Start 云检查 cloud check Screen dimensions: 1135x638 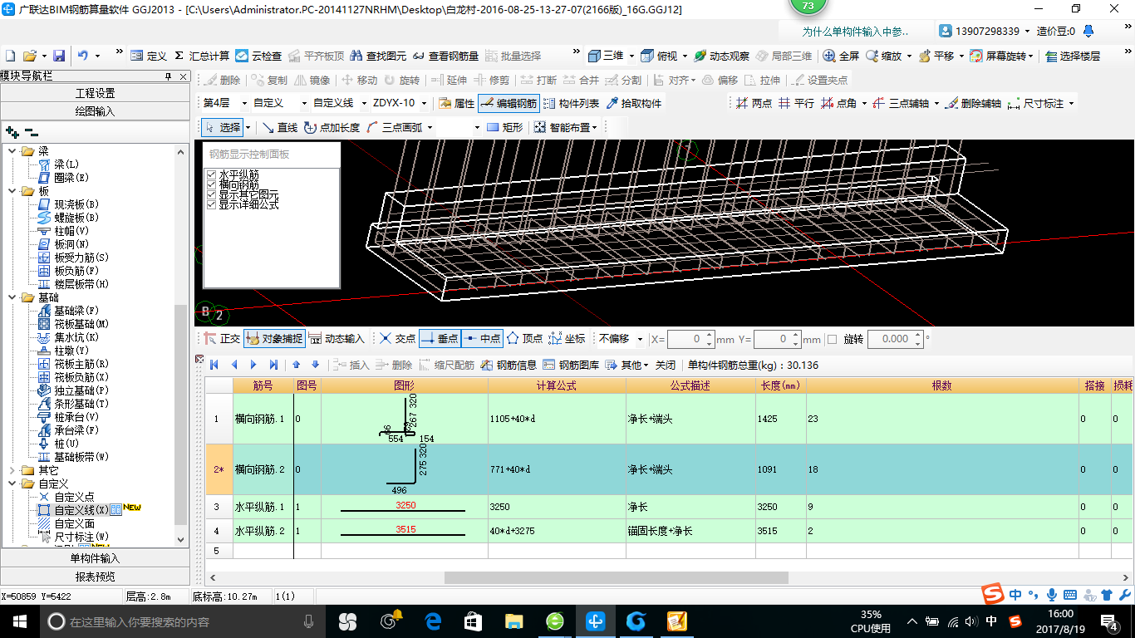pos(258,56)
